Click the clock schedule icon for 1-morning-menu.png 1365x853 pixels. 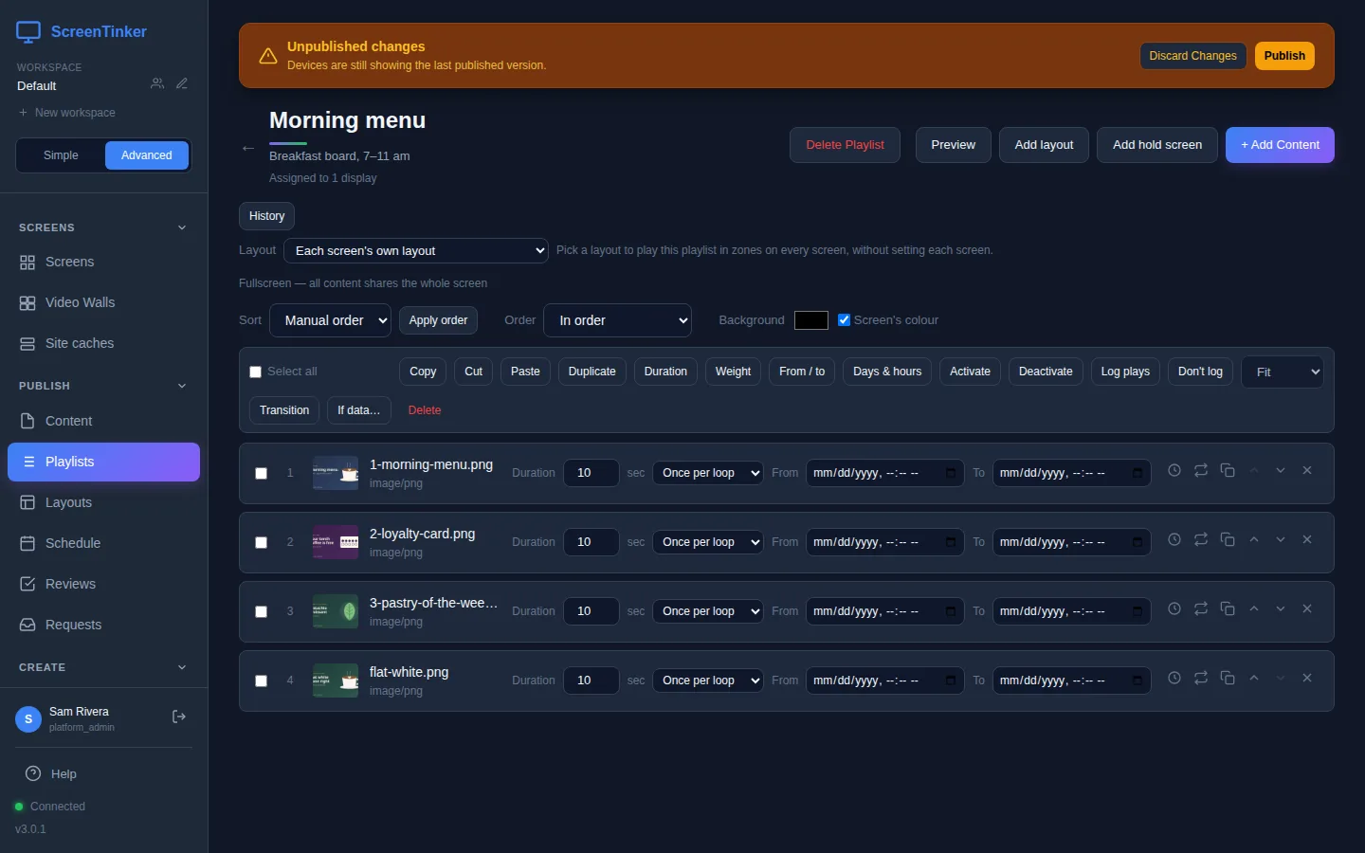(1174, 471)
